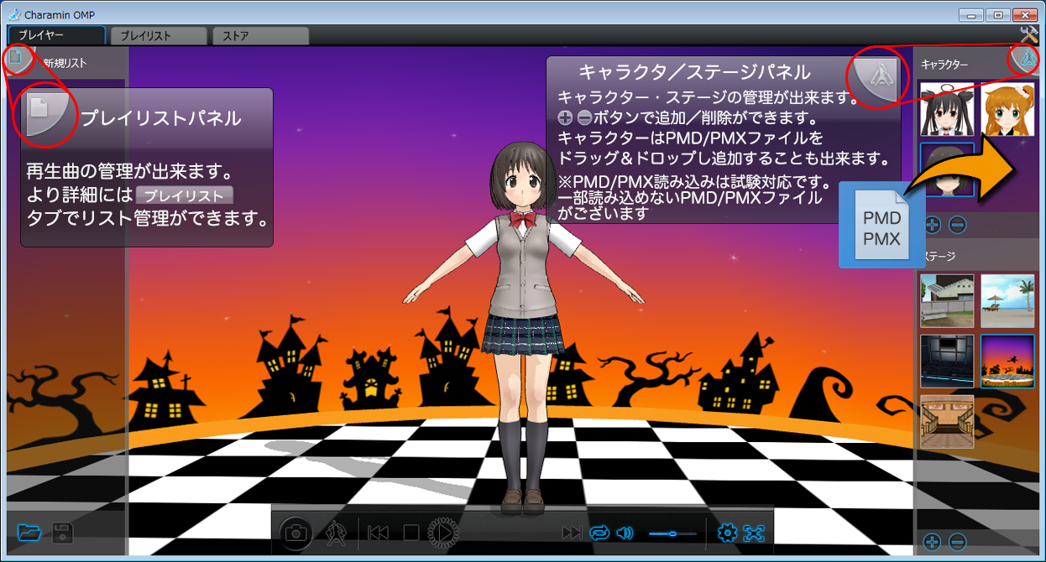Click the dancing figure motion icon
The height and width of the screenshot is (562, 1046).
click(336, 532)
